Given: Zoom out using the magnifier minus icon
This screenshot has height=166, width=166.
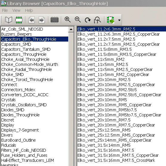Looking at the screenshot, I should 78,20.
